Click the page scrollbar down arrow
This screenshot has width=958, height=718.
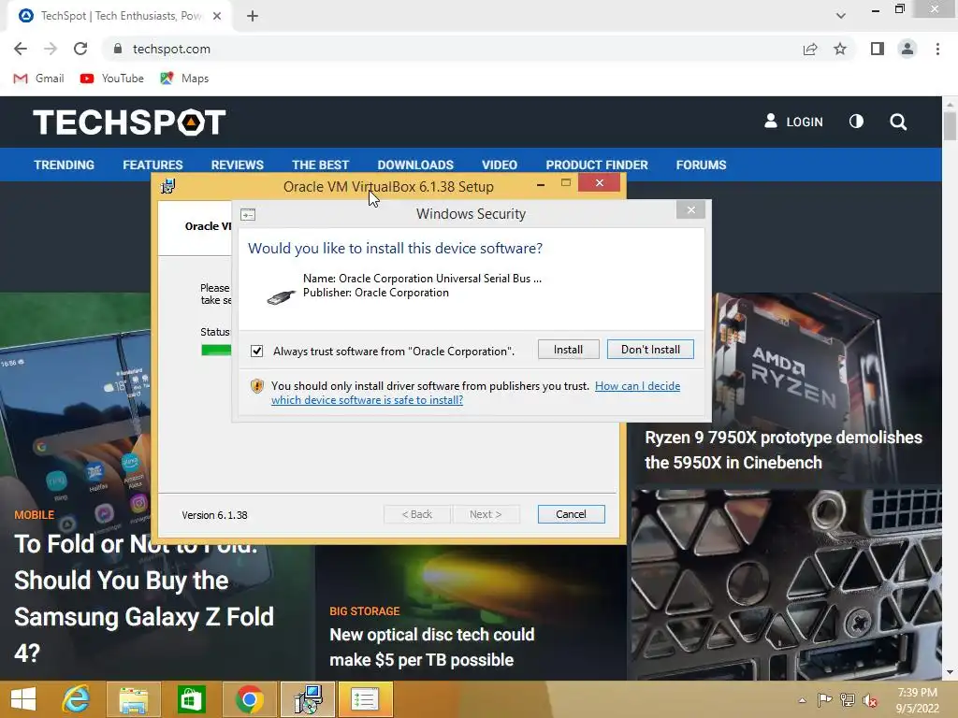click(x=950, y=672)
